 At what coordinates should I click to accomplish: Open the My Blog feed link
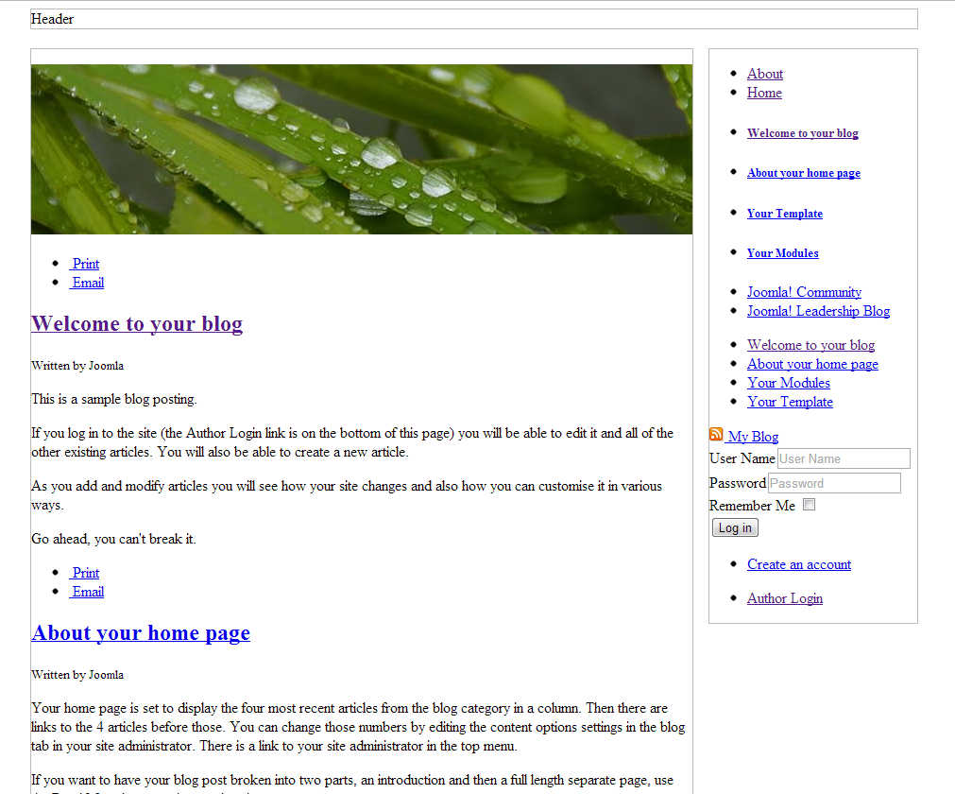(753, 437)
